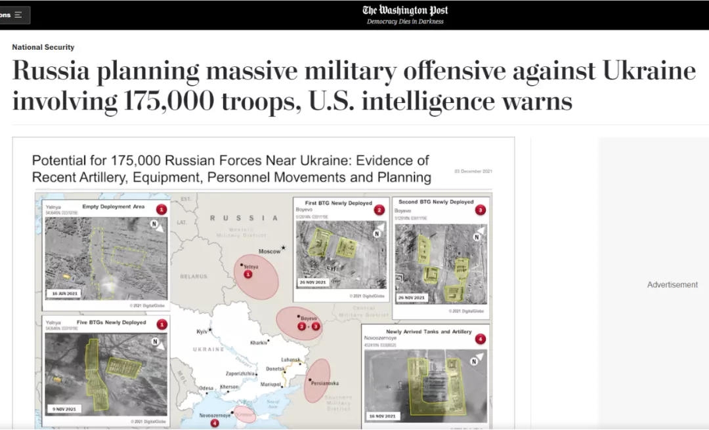
Task: Click the Persianovka label on the map
Action: (324, 383)
